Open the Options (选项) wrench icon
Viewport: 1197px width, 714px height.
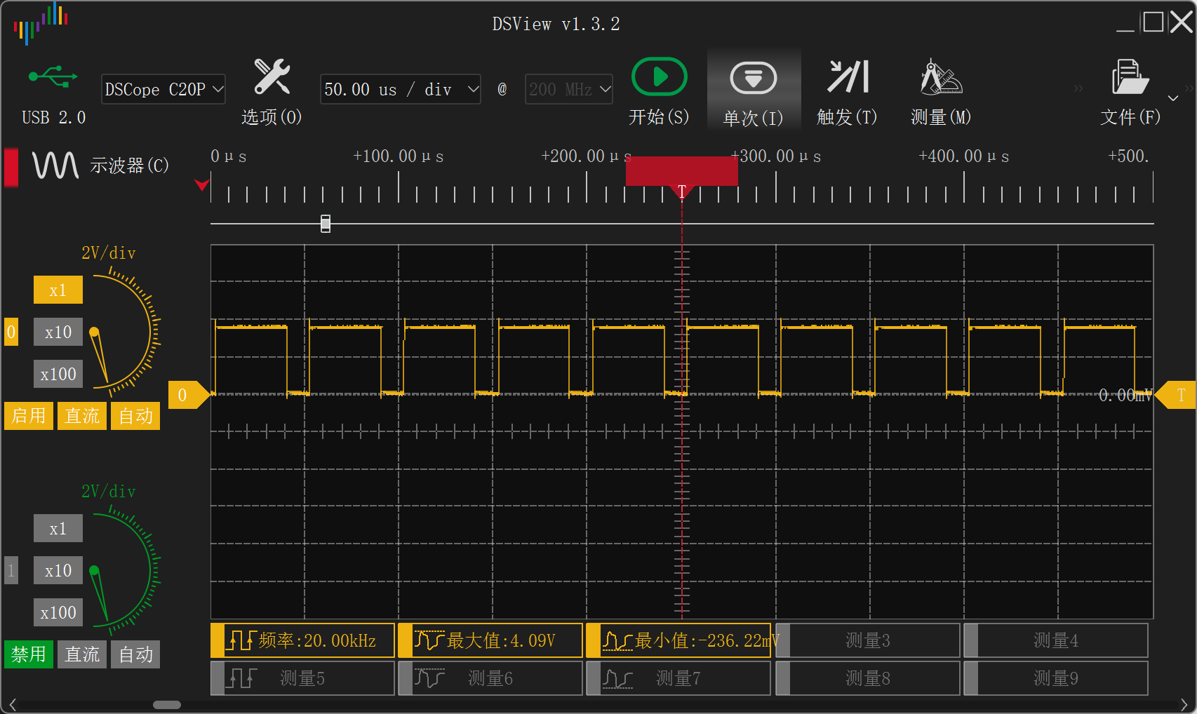pyautogui.click(x=272, y=76)
